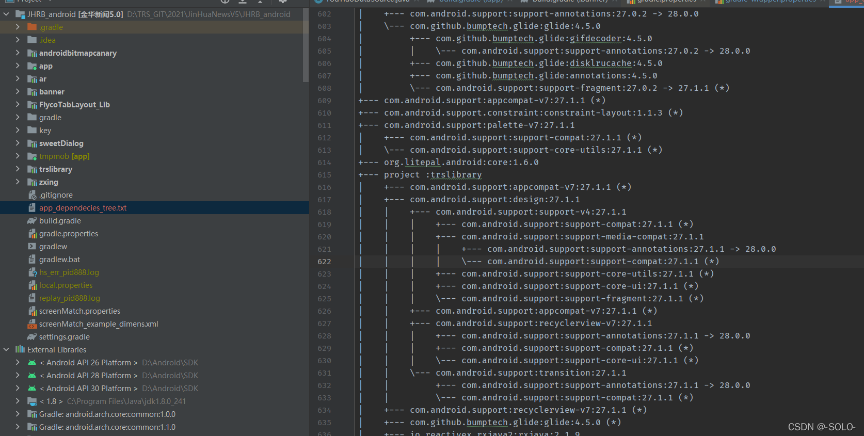
Task: Click the .gradle folder icon
Action: pos(32,27)
